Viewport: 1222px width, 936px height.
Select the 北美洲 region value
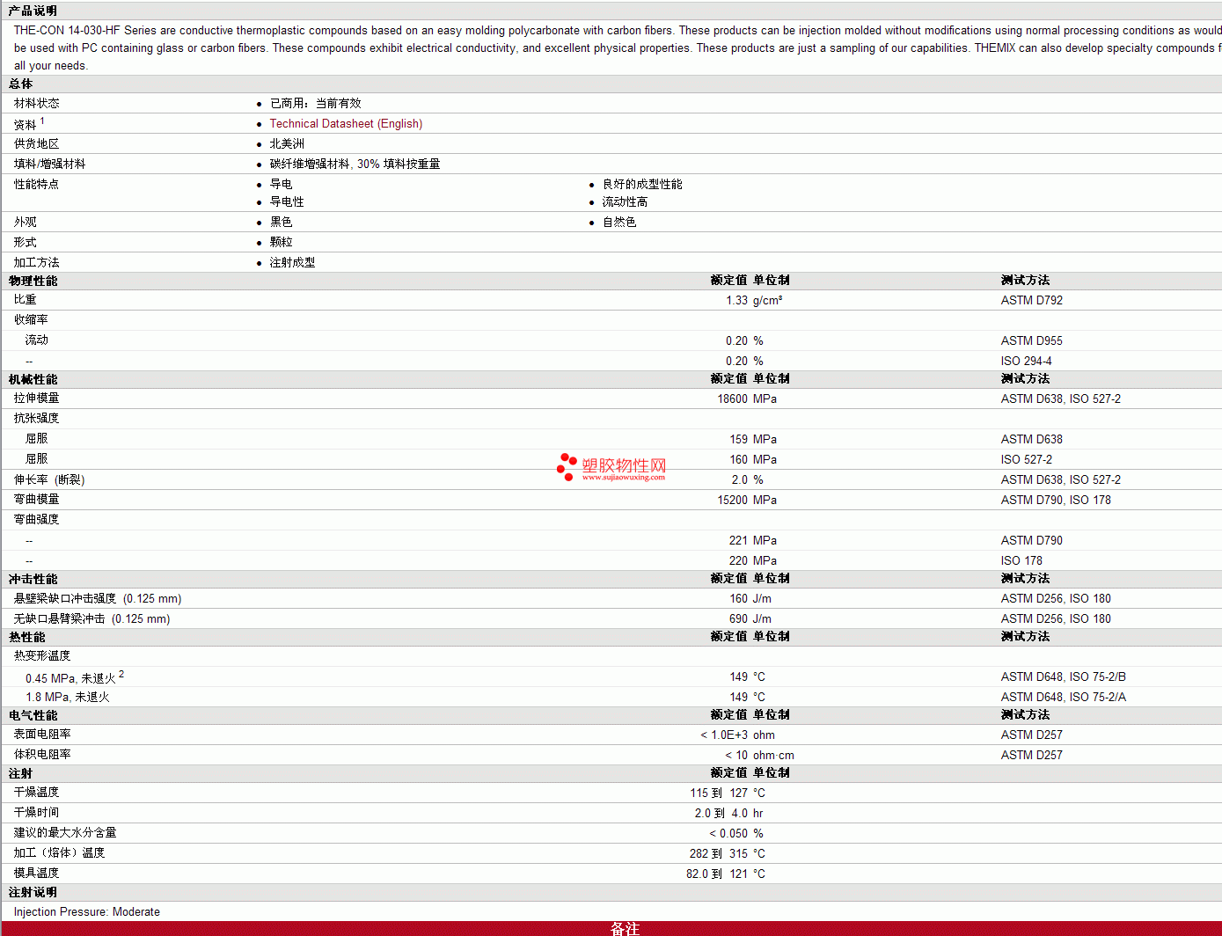287,144
